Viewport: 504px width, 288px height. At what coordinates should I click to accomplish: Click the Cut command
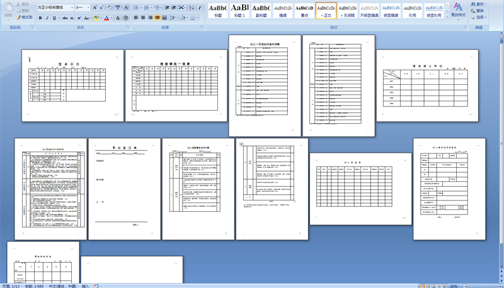point(23,4)
